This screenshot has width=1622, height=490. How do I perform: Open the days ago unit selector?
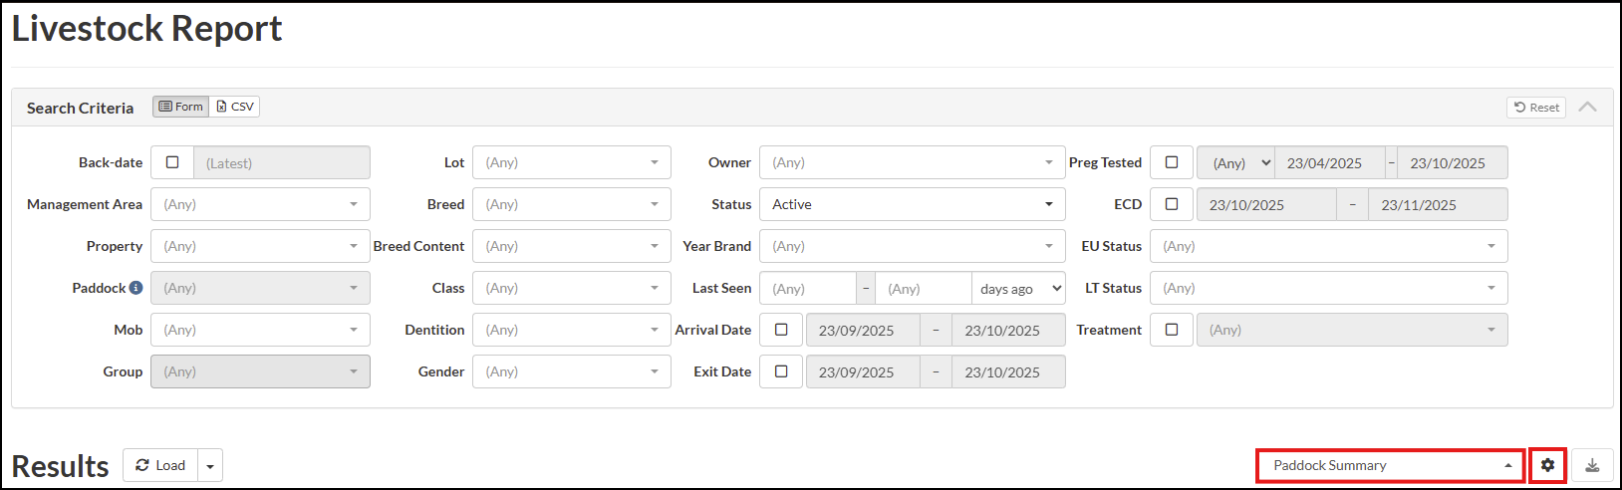(1019, 289)
